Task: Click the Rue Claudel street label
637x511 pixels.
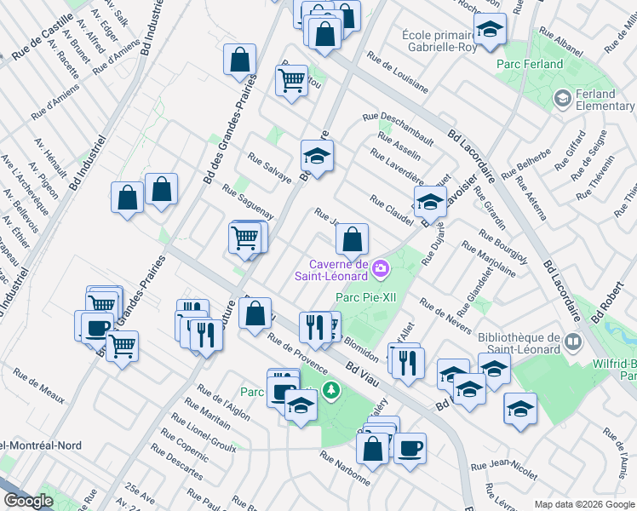Action: (x=392, y=210)
